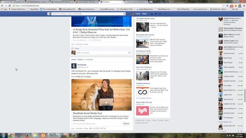Comment on the HootSuite sponsored post

click(x=79, y=128)
